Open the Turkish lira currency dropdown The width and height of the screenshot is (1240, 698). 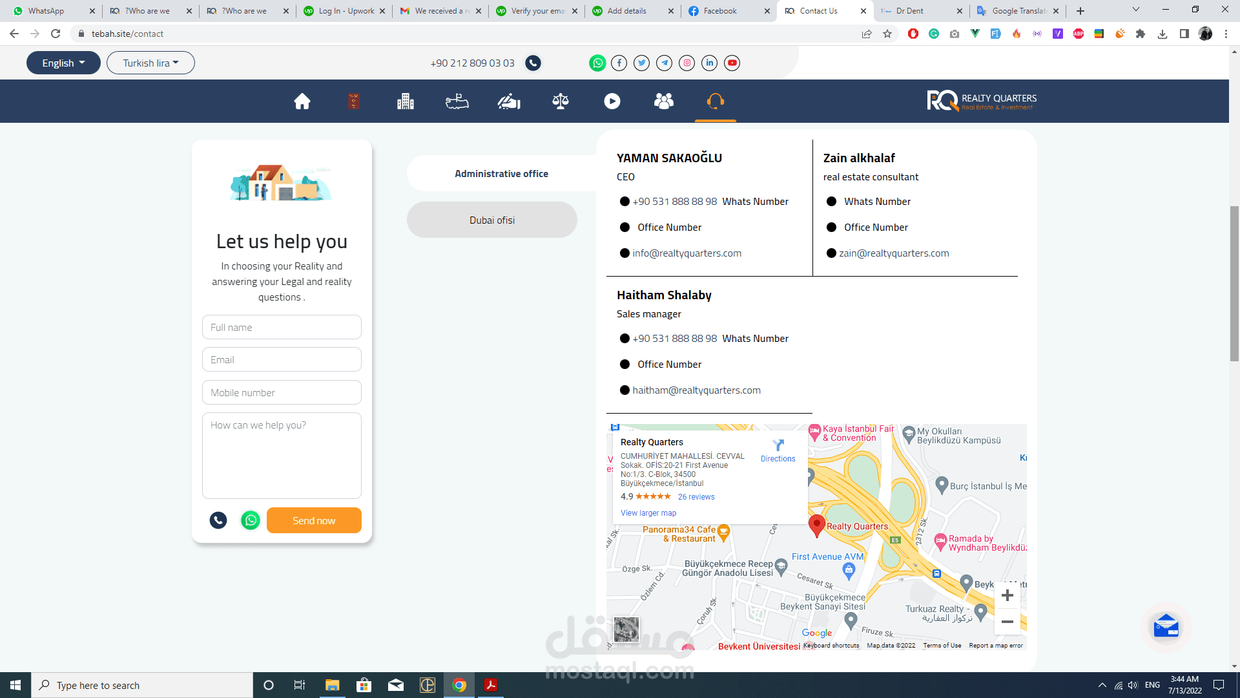pos(150,63)
